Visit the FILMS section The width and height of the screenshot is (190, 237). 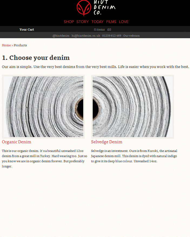(111, 22)
